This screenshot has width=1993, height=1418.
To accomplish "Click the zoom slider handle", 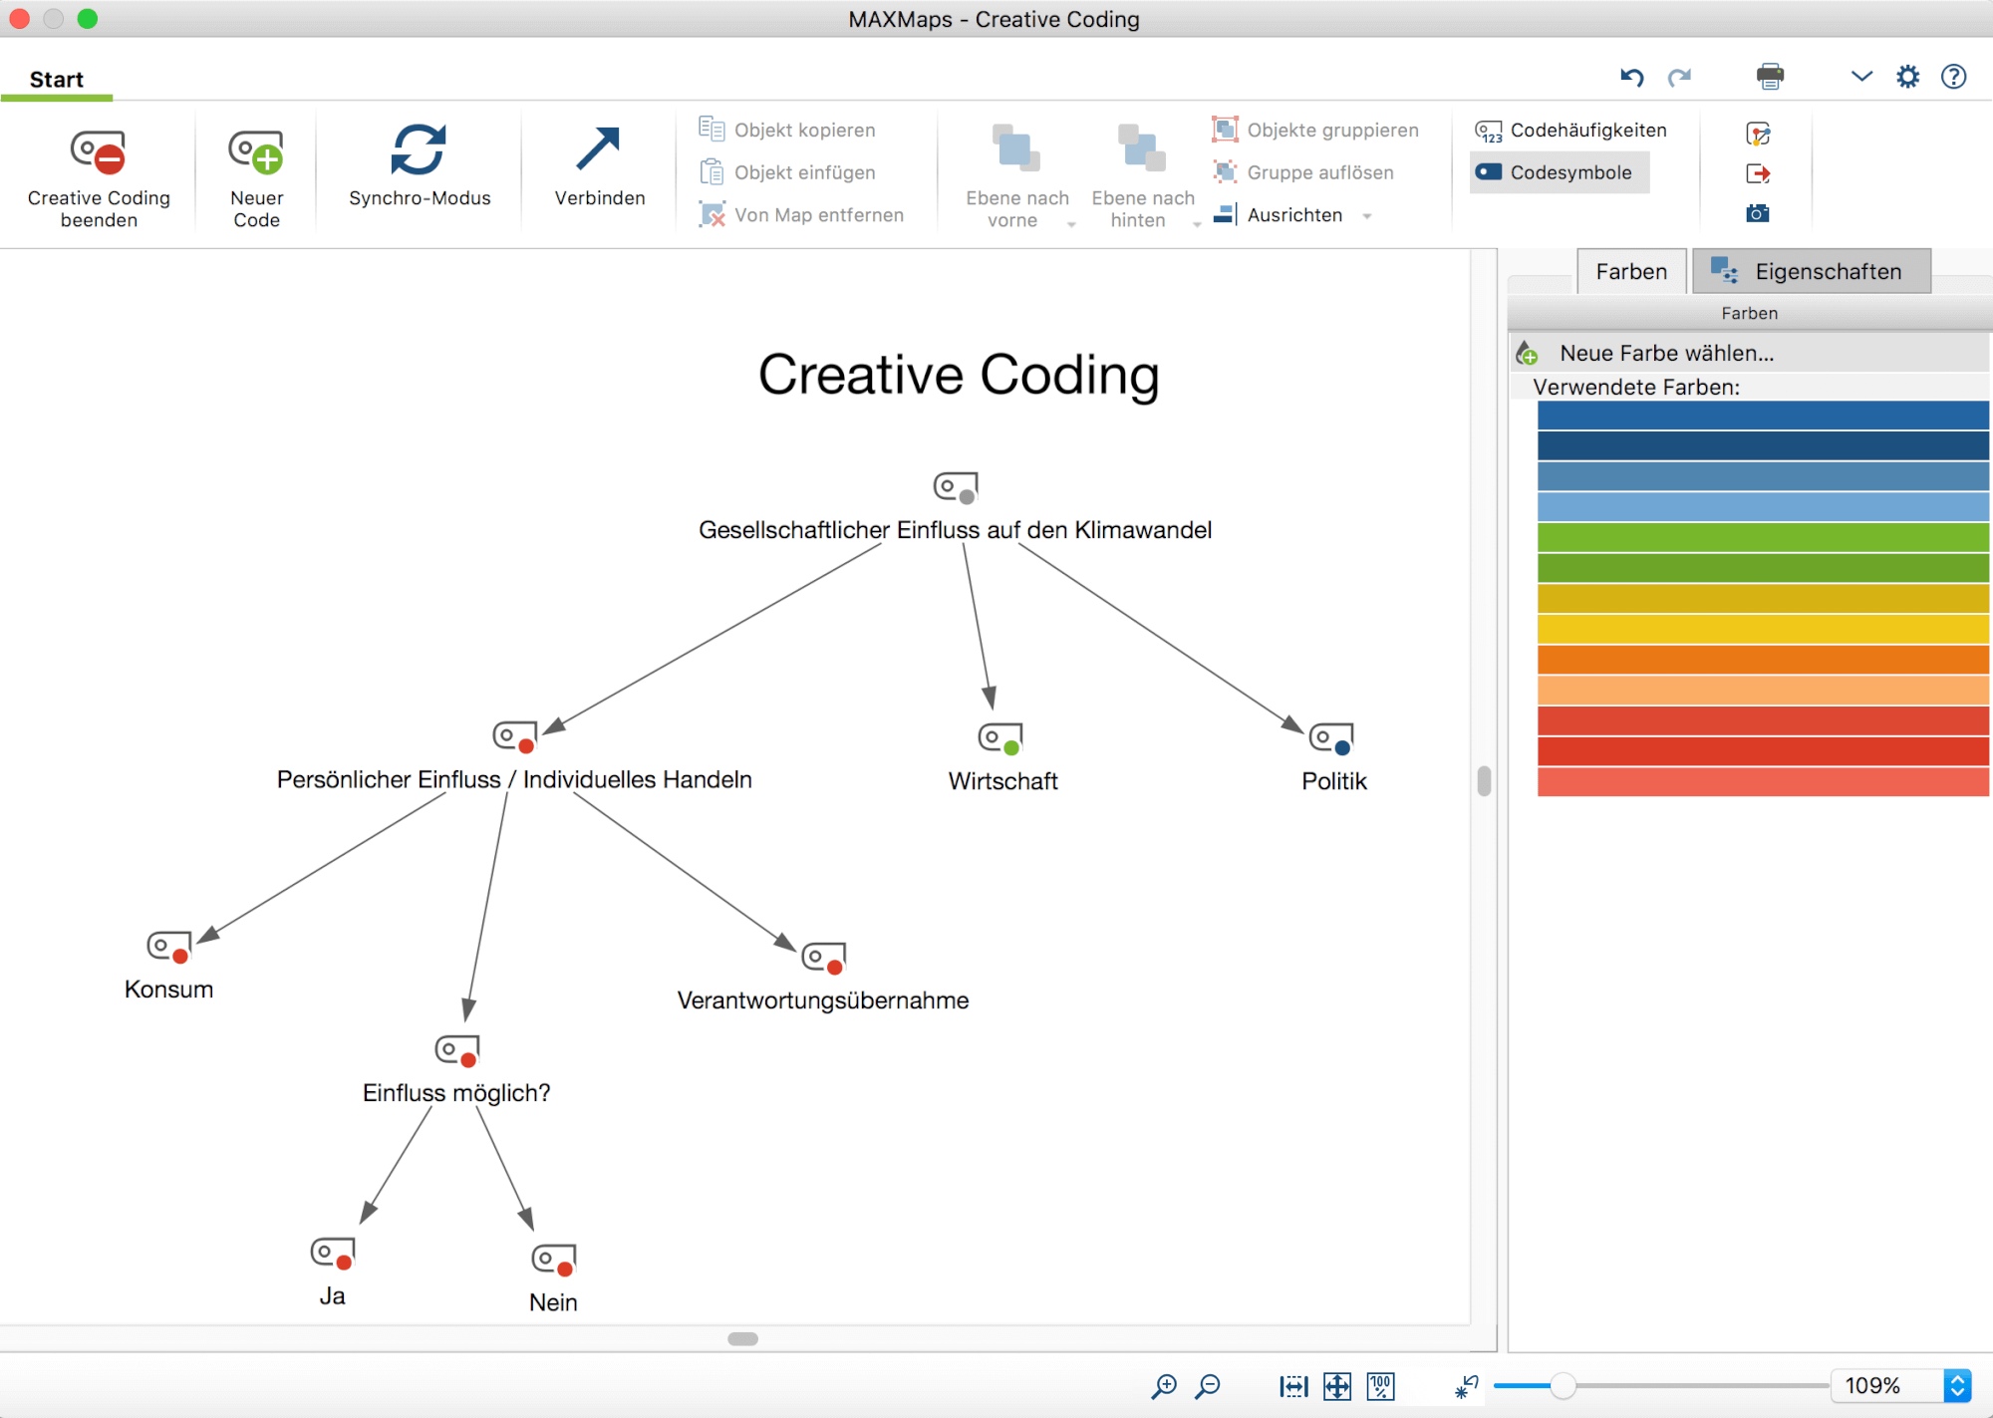I will click(1563, 1386).
